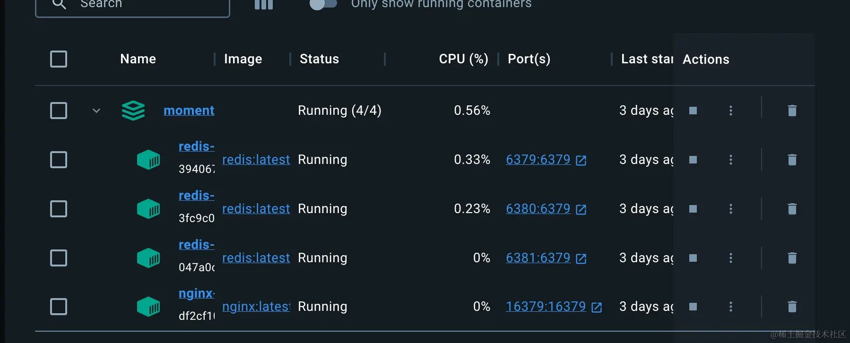Click the 0.23% CPU value
The image size is (850, 343).
pyautogui.click(x=472, y=209)
